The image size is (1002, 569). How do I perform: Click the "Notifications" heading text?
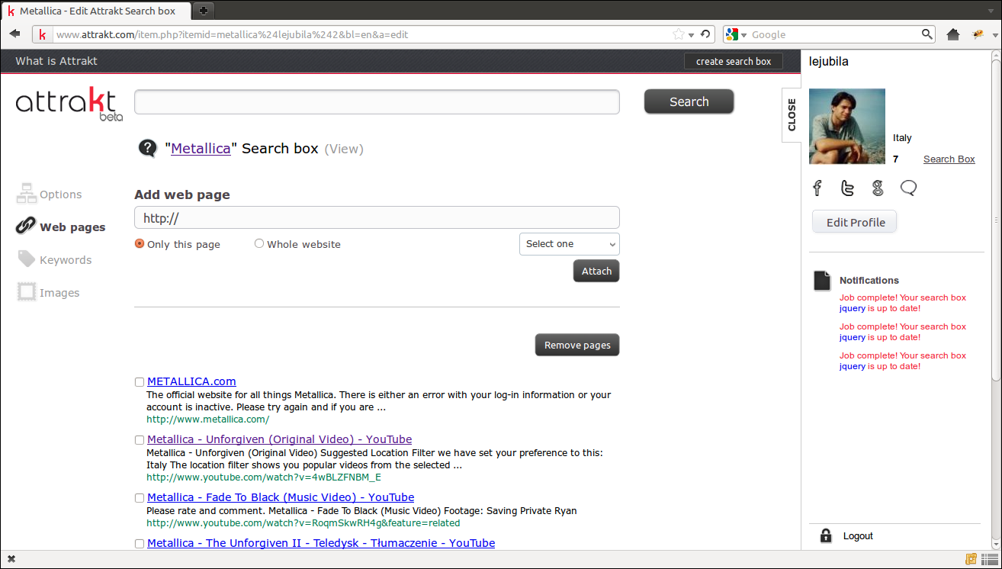869,280
